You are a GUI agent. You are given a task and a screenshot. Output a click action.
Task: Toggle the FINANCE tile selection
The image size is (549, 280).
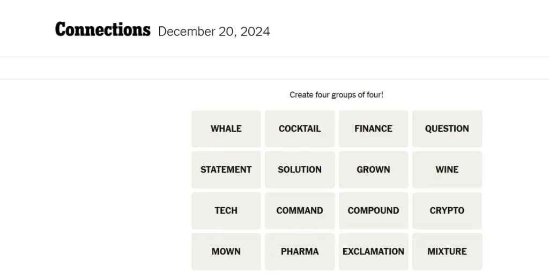tap(373, 128)
